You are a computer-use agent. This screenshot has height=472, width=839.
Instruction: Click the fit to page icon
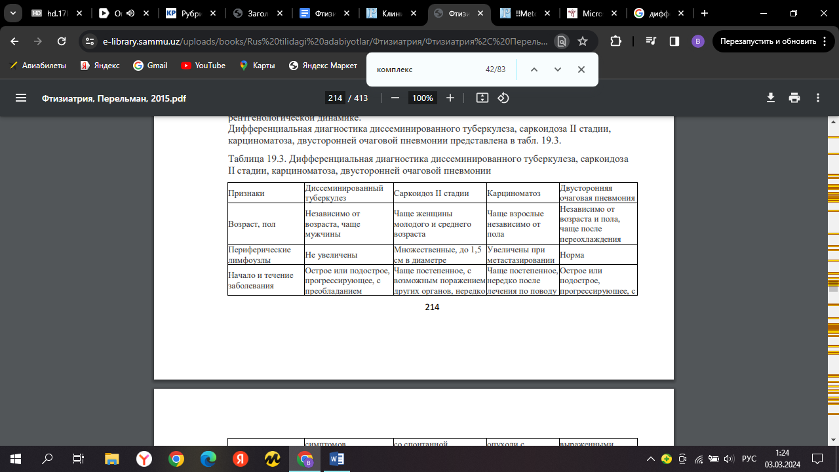click(x=482, y=98)
